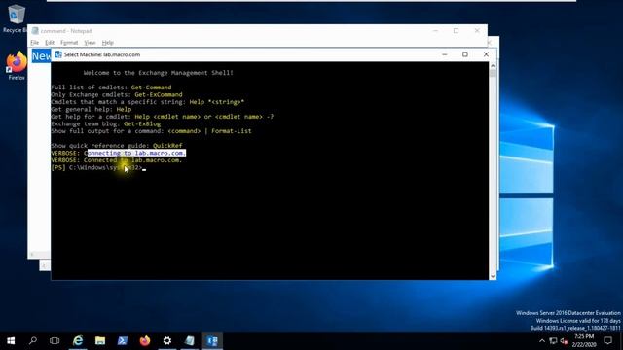Viewport: 623px width, 350px height.
Task: Open the Windows Start menu
Action: pos(11,341)
